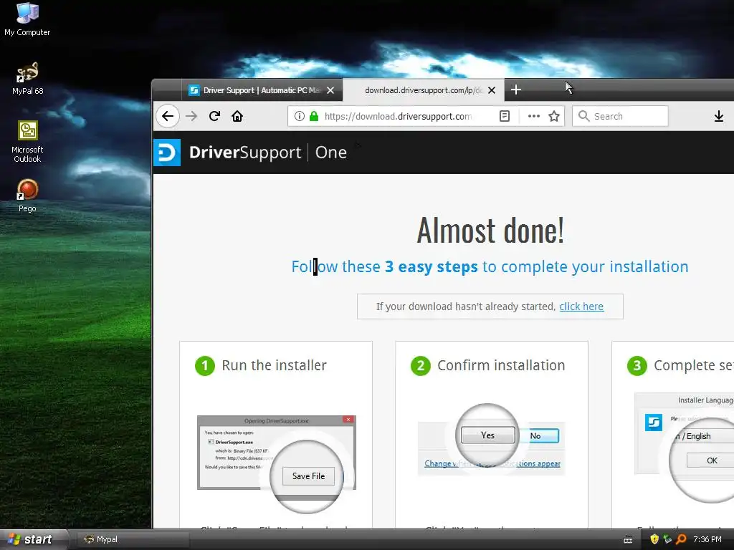The width and height of the screenshot is (734, 550).
Task: Select Microsoft Outlook desktop icon
Action: 27,142
